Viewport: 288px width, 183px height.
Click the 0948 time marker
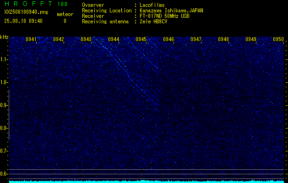tap(223, 39)
